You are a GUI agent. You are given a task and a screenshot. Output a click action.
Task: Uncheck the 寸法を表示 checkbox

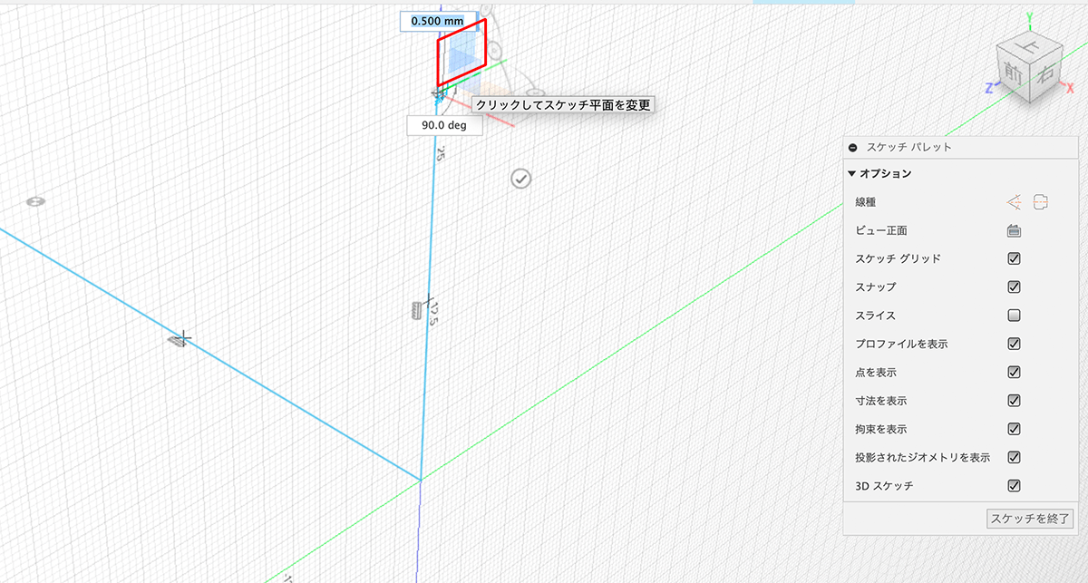[x=1015, y=400]
